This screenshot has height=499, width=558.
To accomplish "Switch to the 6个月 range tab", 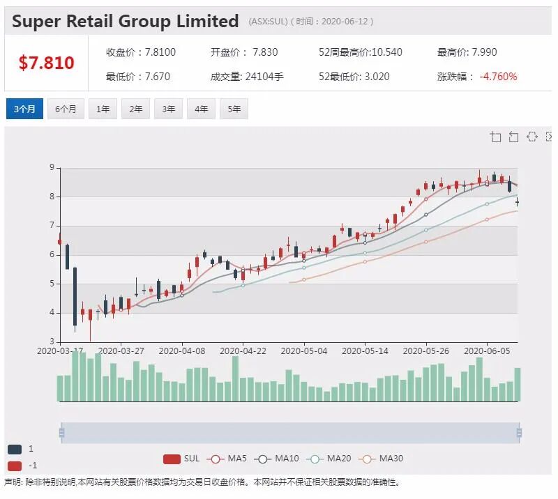I will point(66,109).
